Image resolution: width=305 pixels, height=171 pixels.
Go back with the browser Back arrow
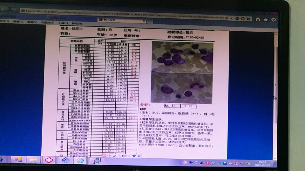[x=5, y=9]
